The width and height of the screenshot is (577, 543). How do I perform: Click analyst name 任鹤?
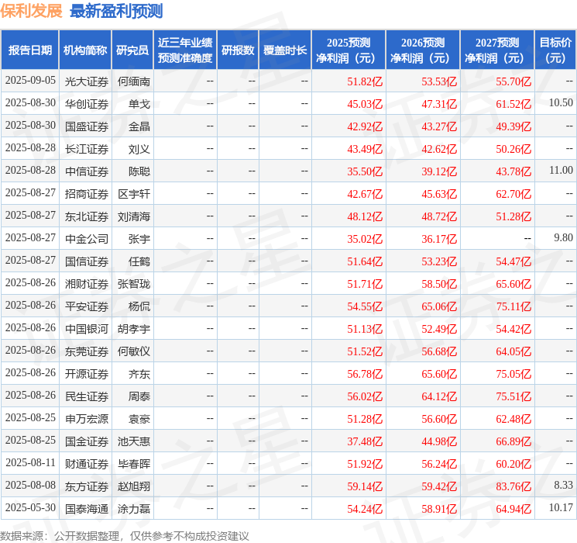(x=139, y=261)
